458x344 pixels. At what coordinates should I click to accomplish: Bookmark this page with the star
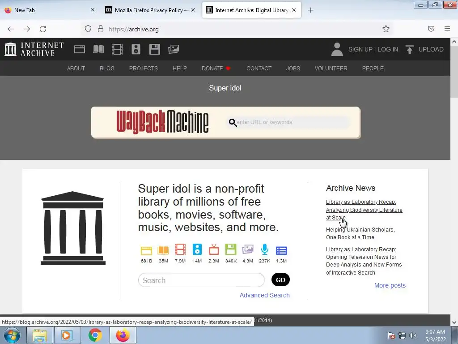(x=386, y=29)
